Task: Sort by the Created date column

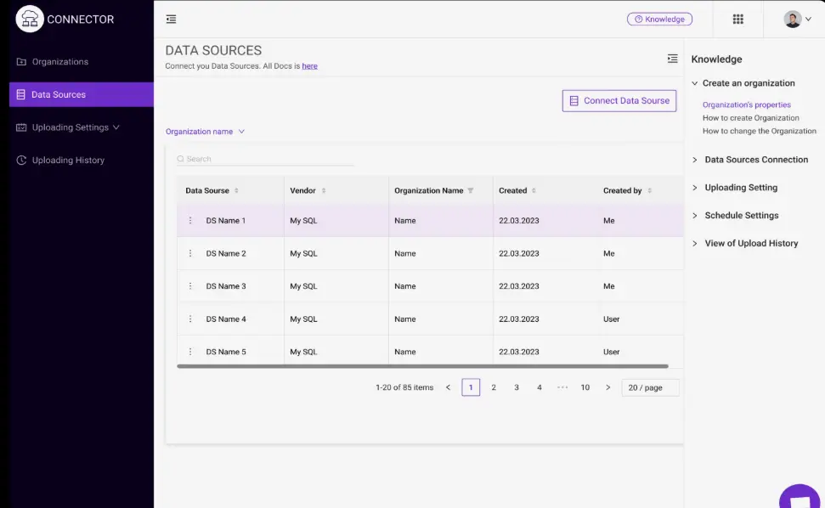Action: tap(534, 191)
